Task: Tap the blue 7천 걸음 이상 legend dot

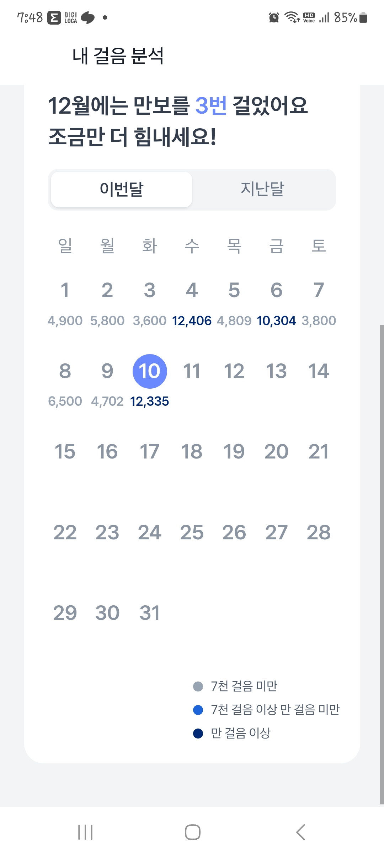Action: click(198, 710)
